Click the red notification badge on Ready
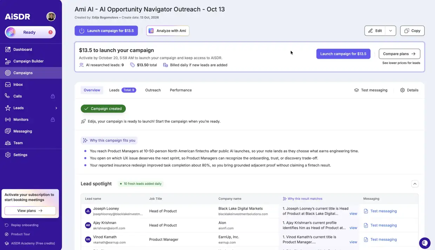Image resolution: width=435 pixels, height=250 pixels. tap(51, 32)
